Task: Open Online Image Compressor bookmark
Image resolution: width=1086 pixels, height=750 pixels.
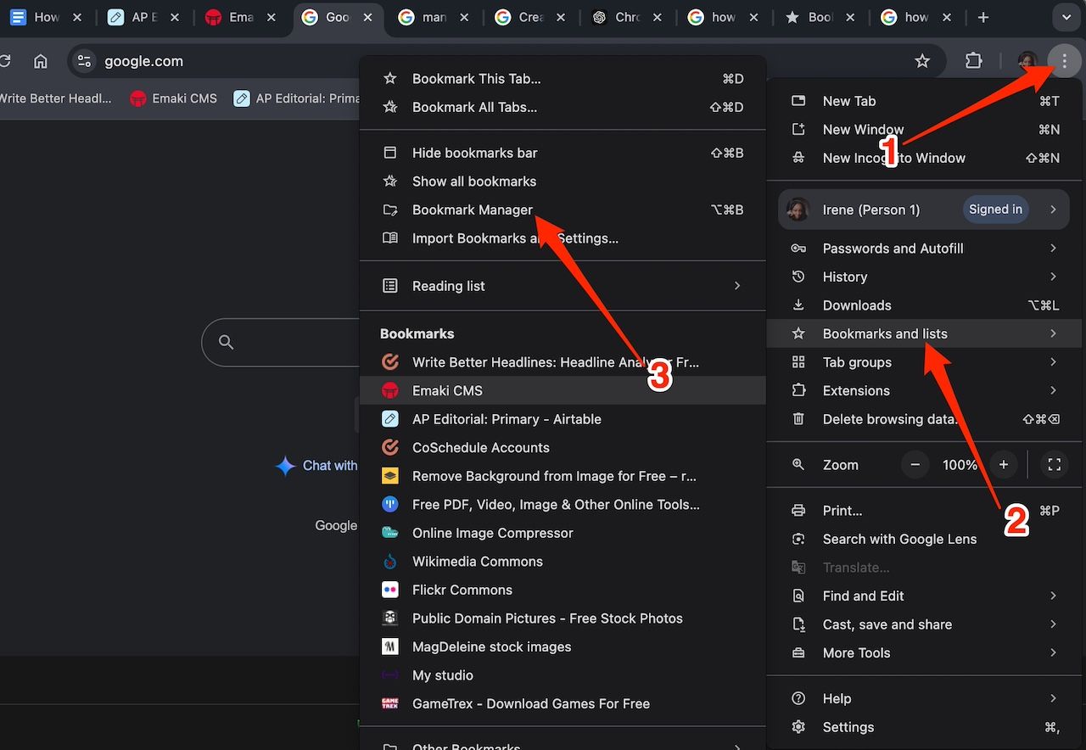Action: tap(563, 533)
